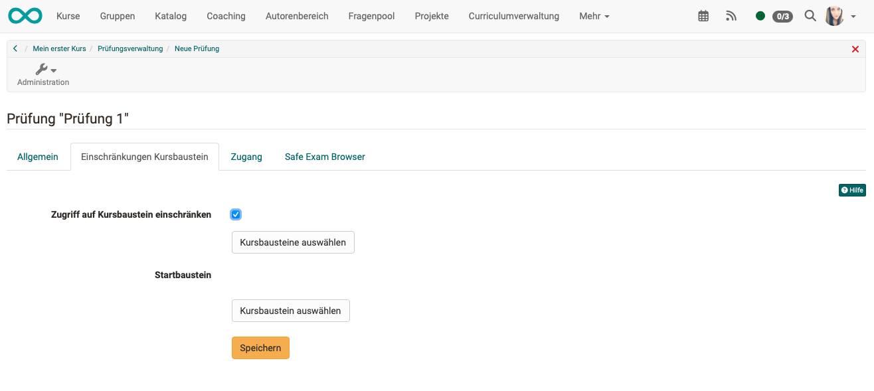Open Prüfungsverwaltung via the breadcrumb link
Screen dimensions: 874x391
(130, 48)
